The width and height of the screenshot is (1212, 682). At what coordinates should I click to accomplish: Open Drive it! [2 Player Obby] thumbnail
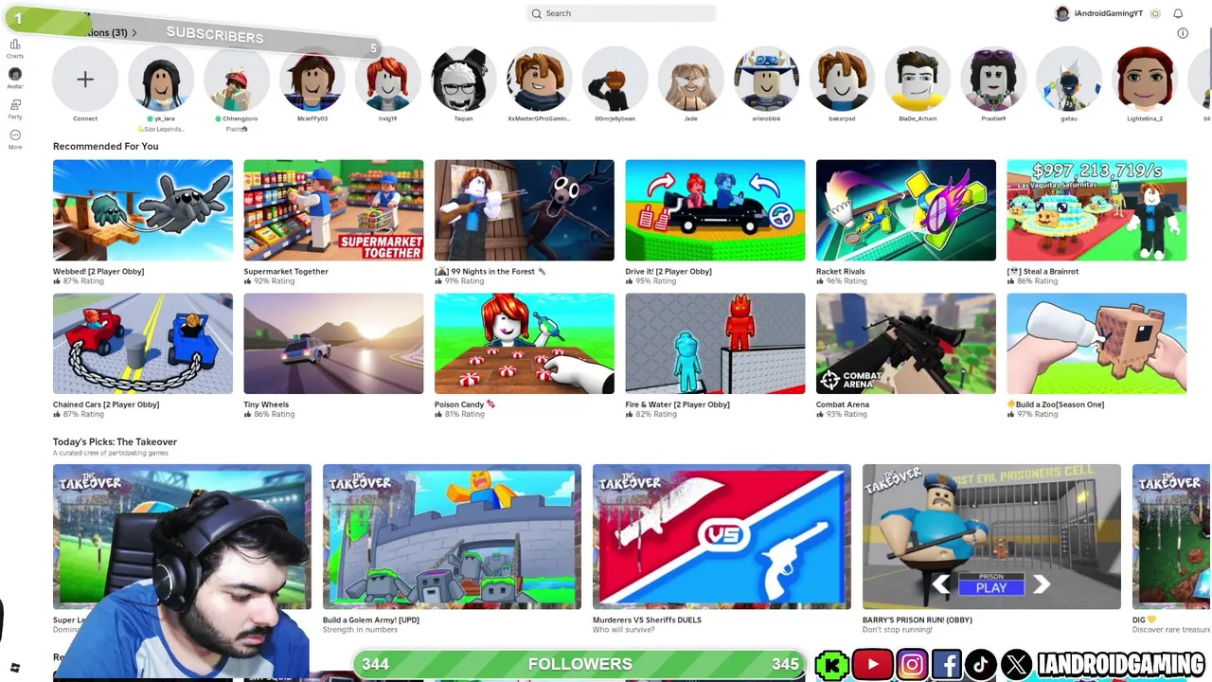click(x=715, y=210)
